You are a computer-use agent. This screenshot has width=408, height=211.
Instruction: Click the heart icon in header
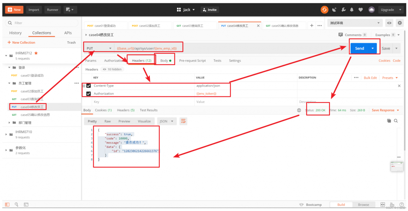361,10
